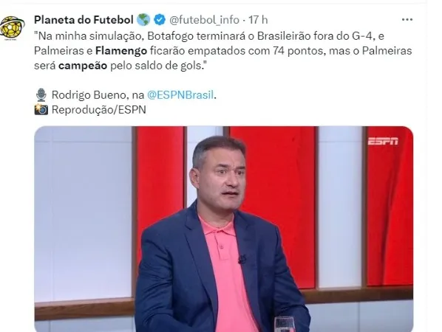Click the ESPN logo watermark in image
The height and width of the screenshot is (332, 442).
click(x=383, y=141)
